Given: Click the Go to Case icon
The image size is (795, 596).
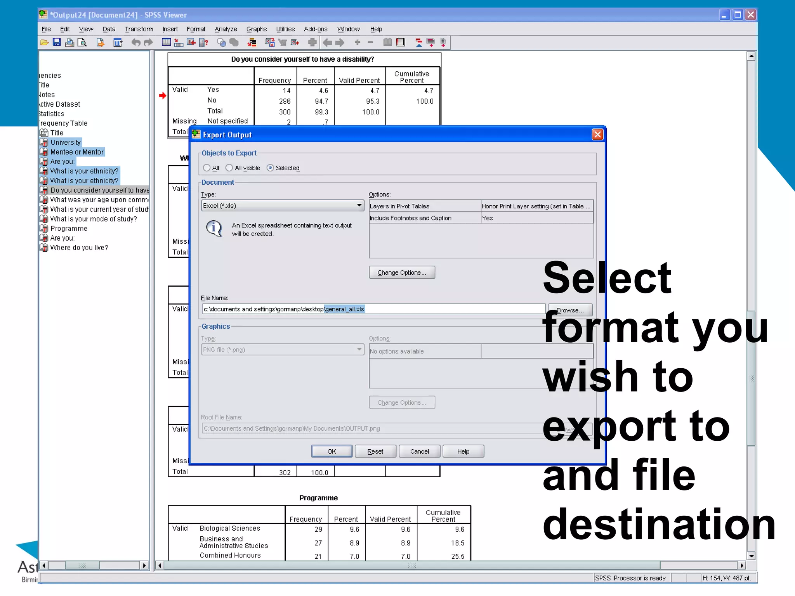Looking at the screenshot, I should [x=179, y=42].
